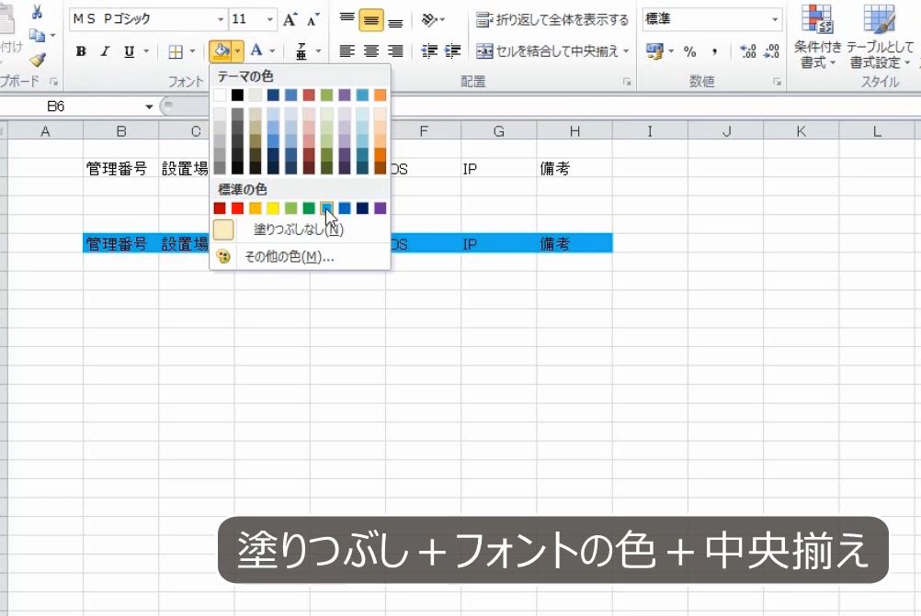Select the Bold formatting icon
921x616 pixels.
(x=80, y=51)
